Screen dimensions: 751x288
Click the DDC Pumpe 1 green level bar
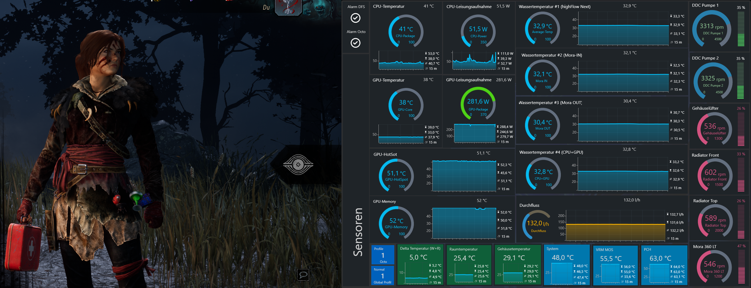coord(741,29)
